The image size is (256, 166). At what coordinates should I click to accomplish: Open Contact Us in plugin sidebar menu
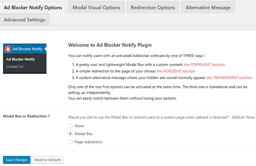pos(15,67)
